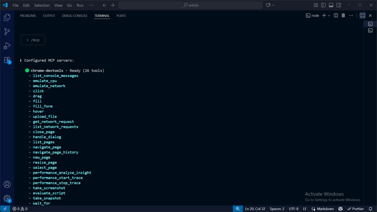Open the Extensions view
Image resolution: width=377 pixels, height=212 pixels.
(x=7, y=60)
